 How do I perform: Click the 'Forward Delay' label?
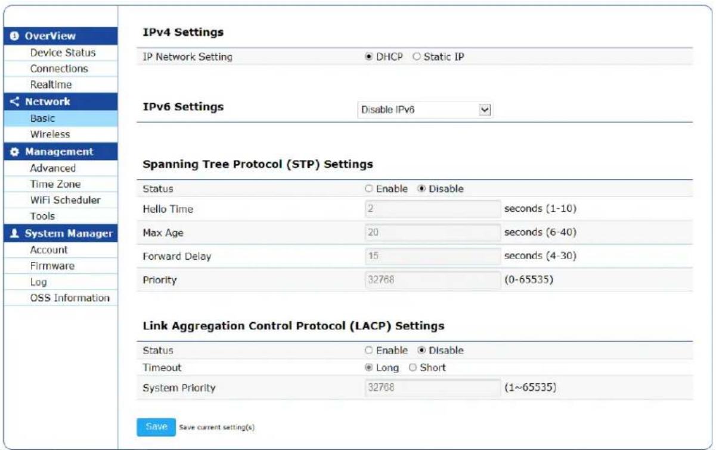click(x=177, y=257)
